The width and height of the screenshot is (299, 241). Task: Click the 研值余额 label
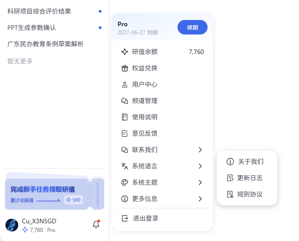[x=145, y=52]
